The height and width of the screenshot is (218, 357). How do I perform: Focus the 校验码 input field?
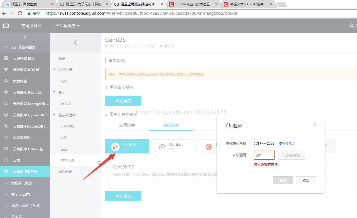(x=264, y=155)
